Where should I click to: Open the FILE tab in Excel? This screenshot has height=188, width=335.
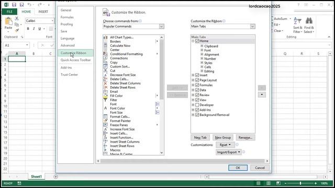[9, 11]
